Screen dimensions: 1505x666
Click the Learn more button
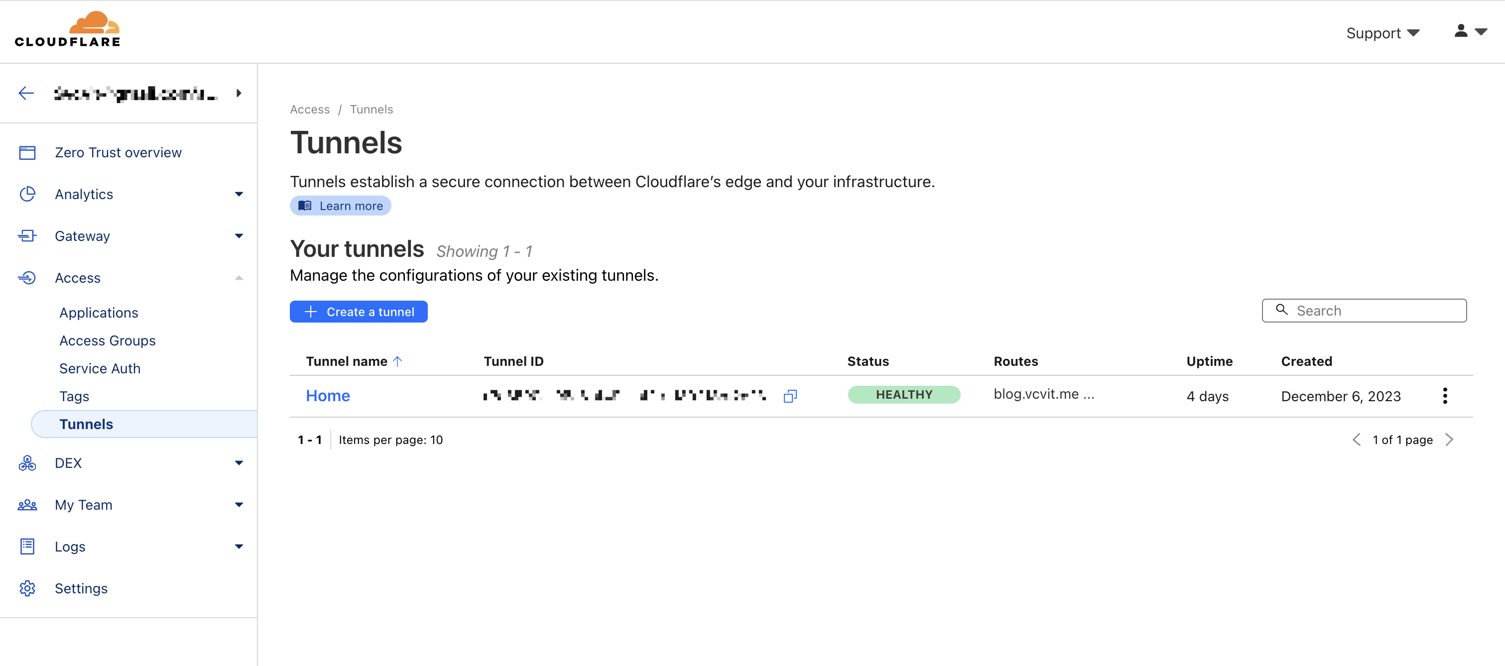tap(341, 206)
